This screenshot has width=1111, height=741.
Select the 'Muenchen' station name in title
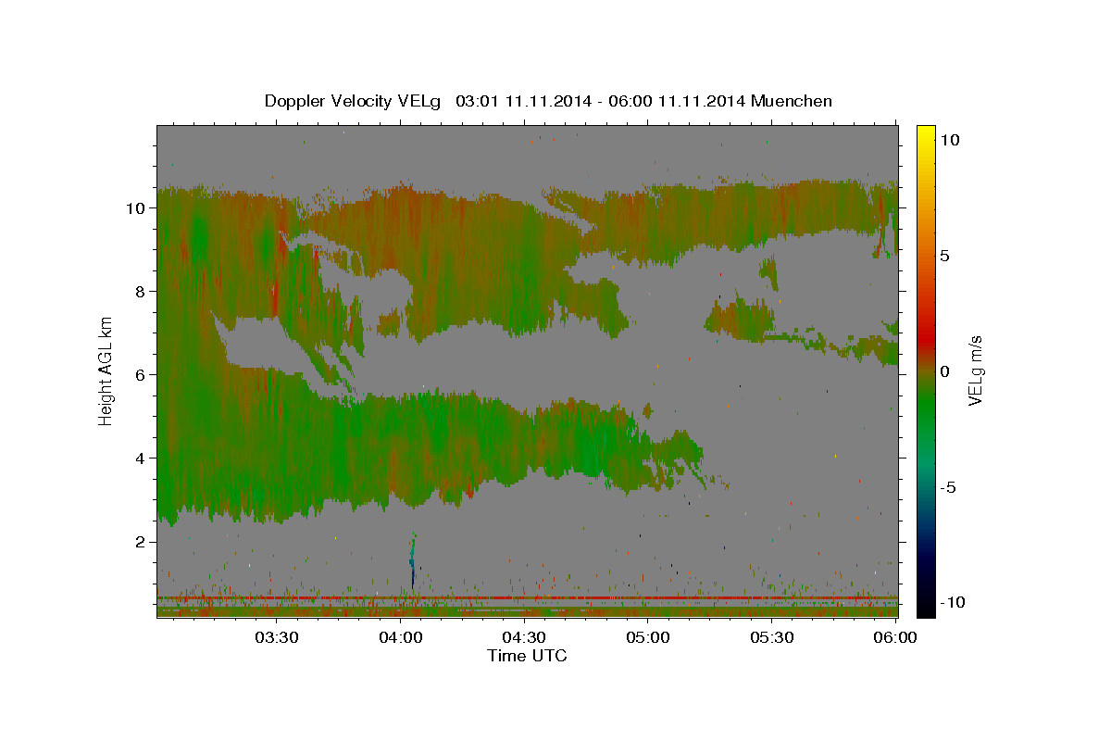792,101
